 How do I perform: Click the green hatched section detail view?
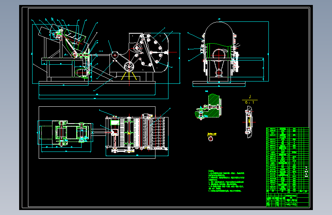pyautogui.click(x=209, y=106)
